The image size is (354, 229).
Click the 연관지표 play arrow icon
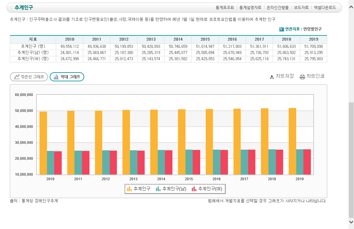coord(282,29)
